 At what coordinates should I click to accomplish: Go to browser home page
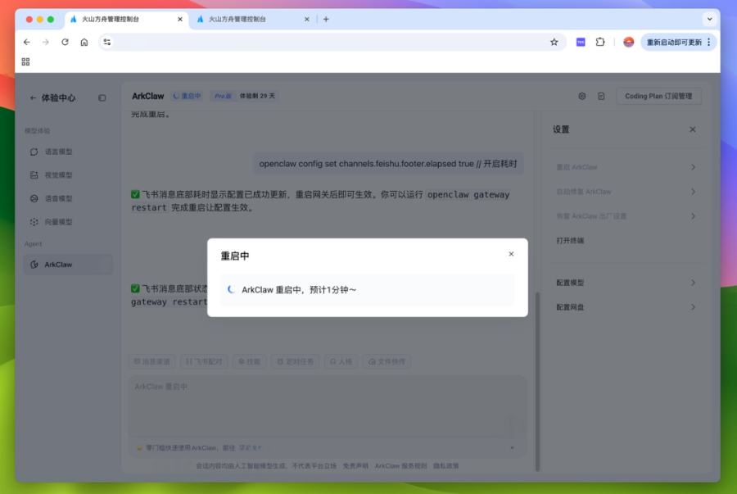(84, 42)
